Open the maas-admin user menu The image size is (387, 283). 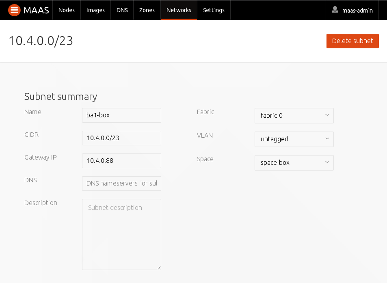(352, 10)
